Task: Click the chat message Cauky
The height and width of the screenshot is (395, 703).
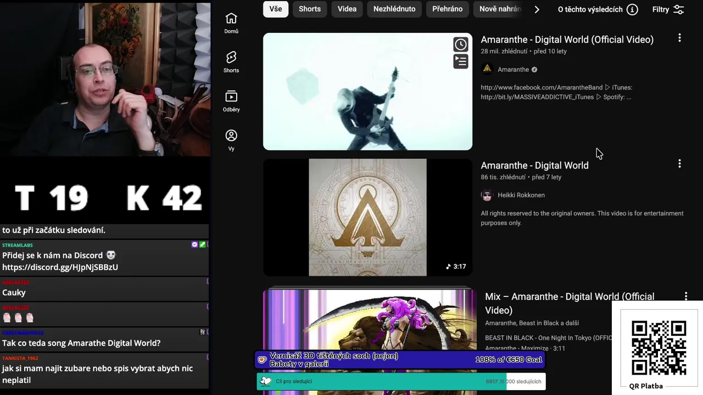Action: (x=14, y=292)
